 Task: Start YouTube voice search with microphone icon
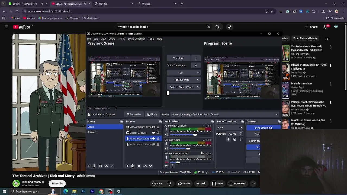pyautogui.click(x=230, y=27)
